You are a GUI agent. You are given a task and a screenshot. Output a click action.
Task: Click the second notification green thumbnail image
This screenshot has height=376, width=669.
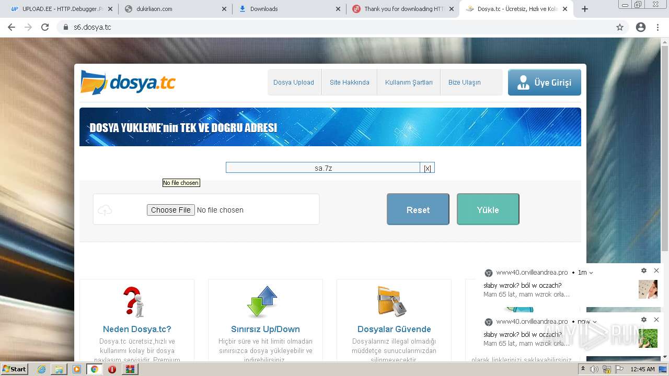tap(648, 338)
